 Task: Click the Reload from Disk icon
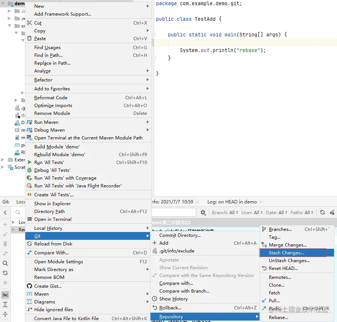coord(29,244)
